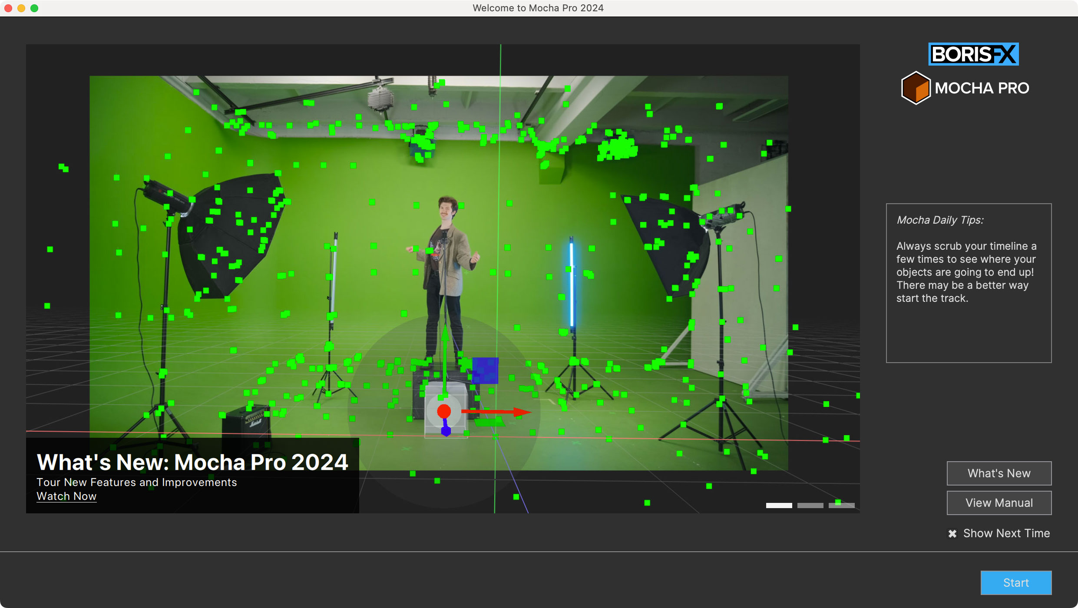Select the first slide indicator
1078x608 pixels.
pos(779,505)
